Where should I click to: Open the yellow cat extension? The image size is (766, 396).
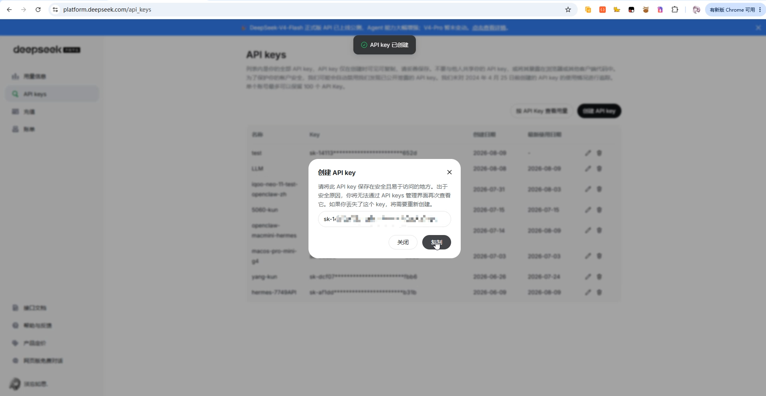pos(617,10)
